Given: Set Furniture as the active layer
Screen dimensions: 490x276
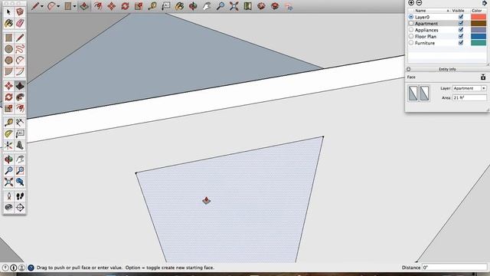Looking at the screenshot, I should pos(411,43).
